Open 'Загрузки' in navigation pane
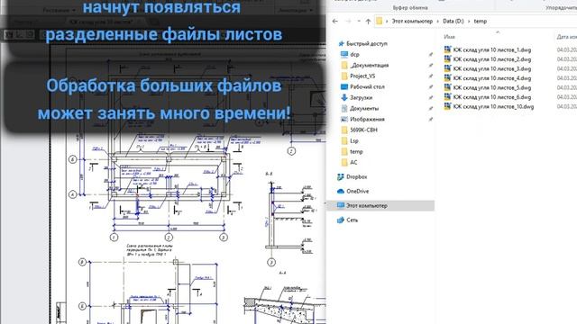This screenshot has height=324, width=577. pyautogui.click(x=361, y=98)
